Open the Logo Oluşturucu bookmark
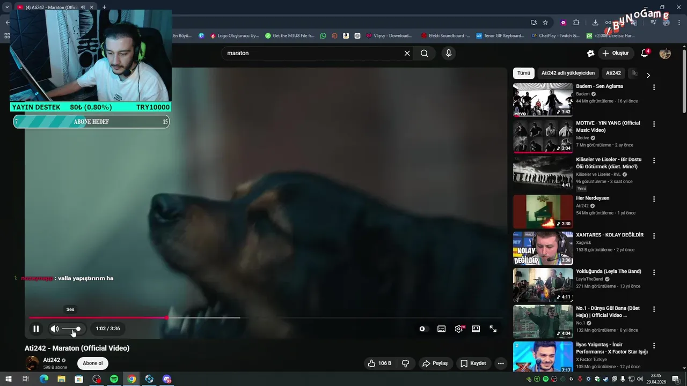This screenshot has width=687, height=386. pos(235,36)
